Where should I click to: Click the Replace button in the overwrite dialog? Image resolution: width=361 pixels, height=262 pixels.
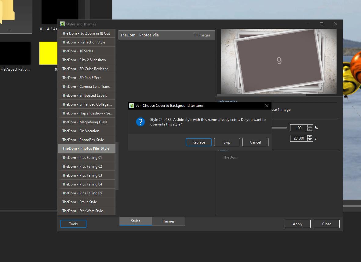pyautogui.click(x=199, y=142)
